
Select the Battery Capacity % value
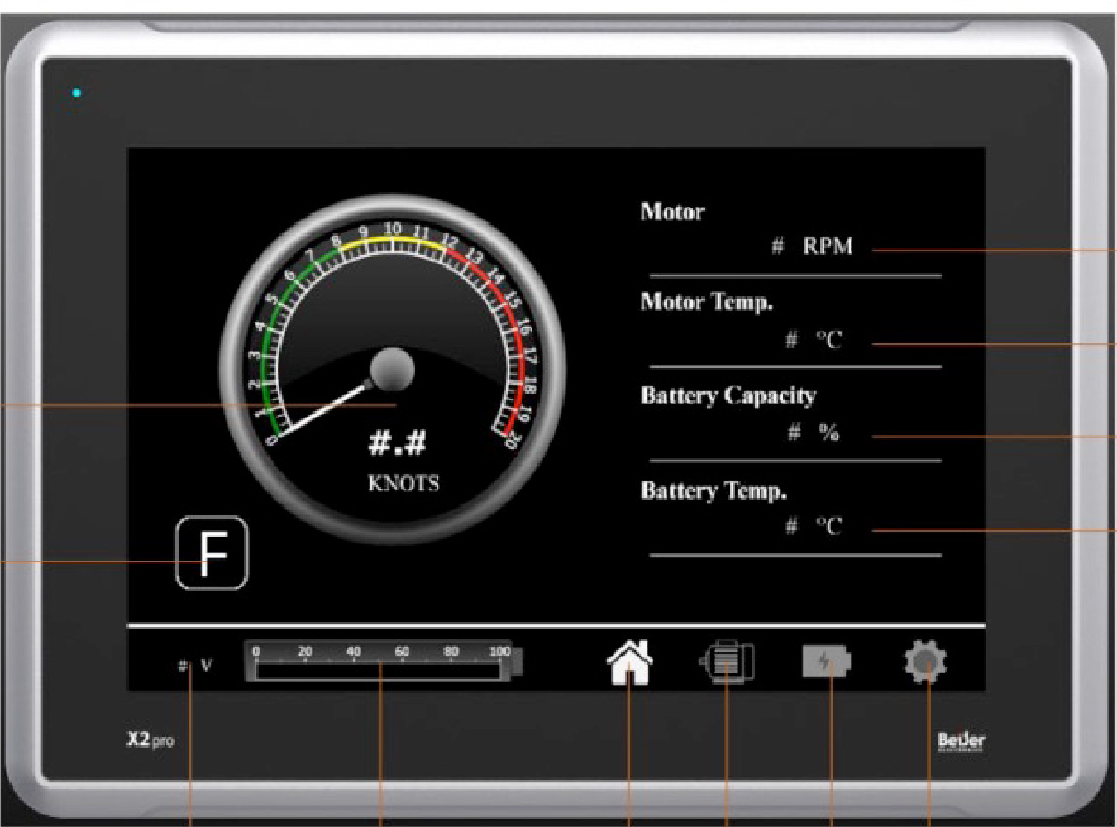(x=813, y=433)
